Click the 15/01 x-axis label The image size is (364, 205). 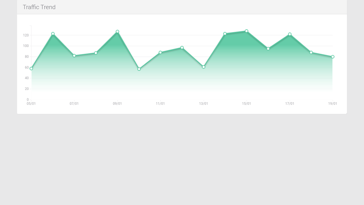246,104
